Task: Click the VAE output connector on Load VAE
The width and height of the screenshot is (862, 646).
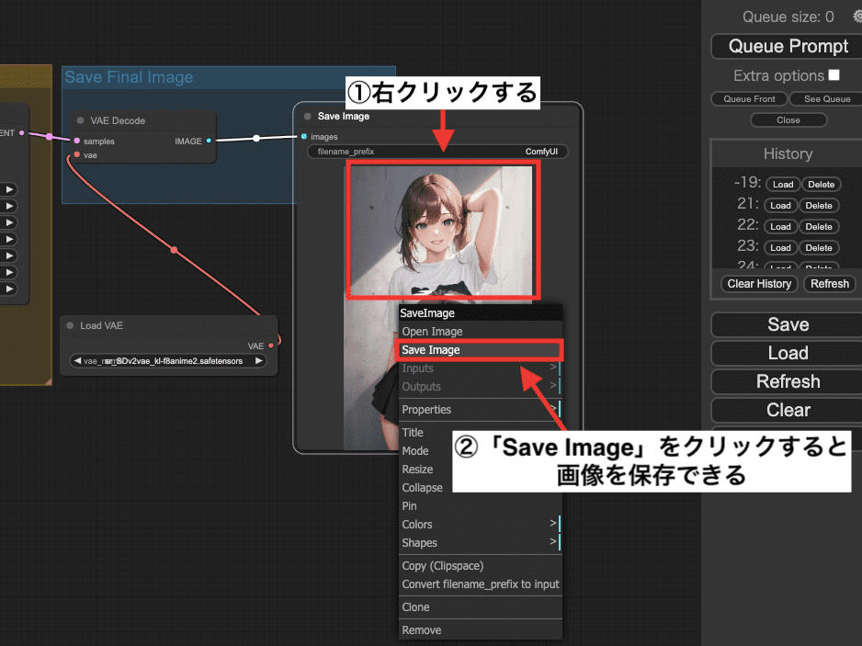Action: click(271, 346)
